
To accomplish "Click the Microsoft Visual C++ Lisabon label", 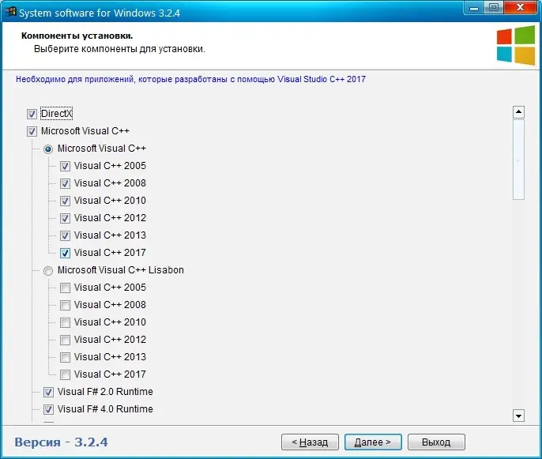I will pyautogui.click(x=121, y=270).
